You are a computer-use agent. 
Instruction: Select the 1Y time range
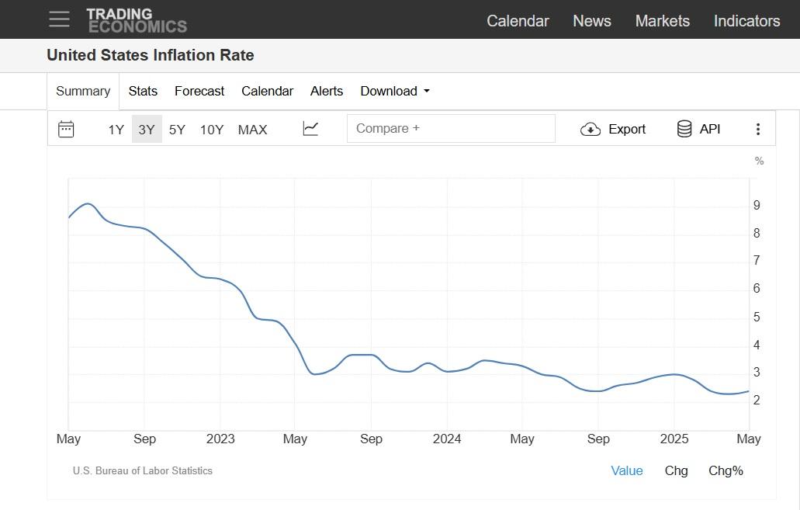click(x=116, y=130)
